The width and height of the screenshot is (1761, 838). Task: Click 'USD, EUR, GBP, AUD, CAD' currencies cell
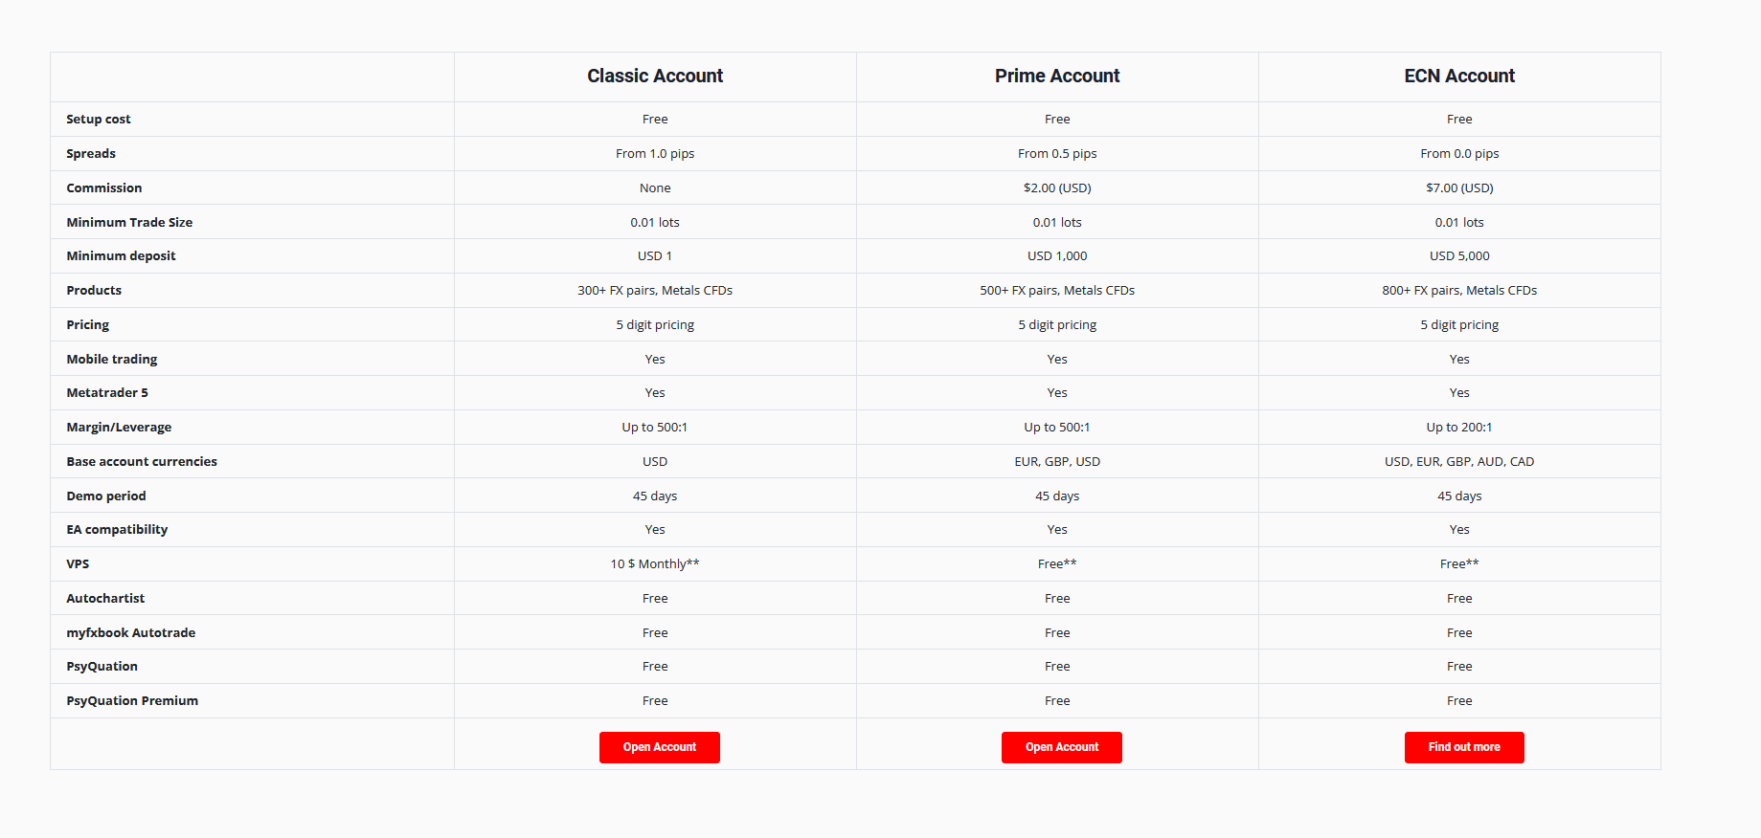[1459, 461]
